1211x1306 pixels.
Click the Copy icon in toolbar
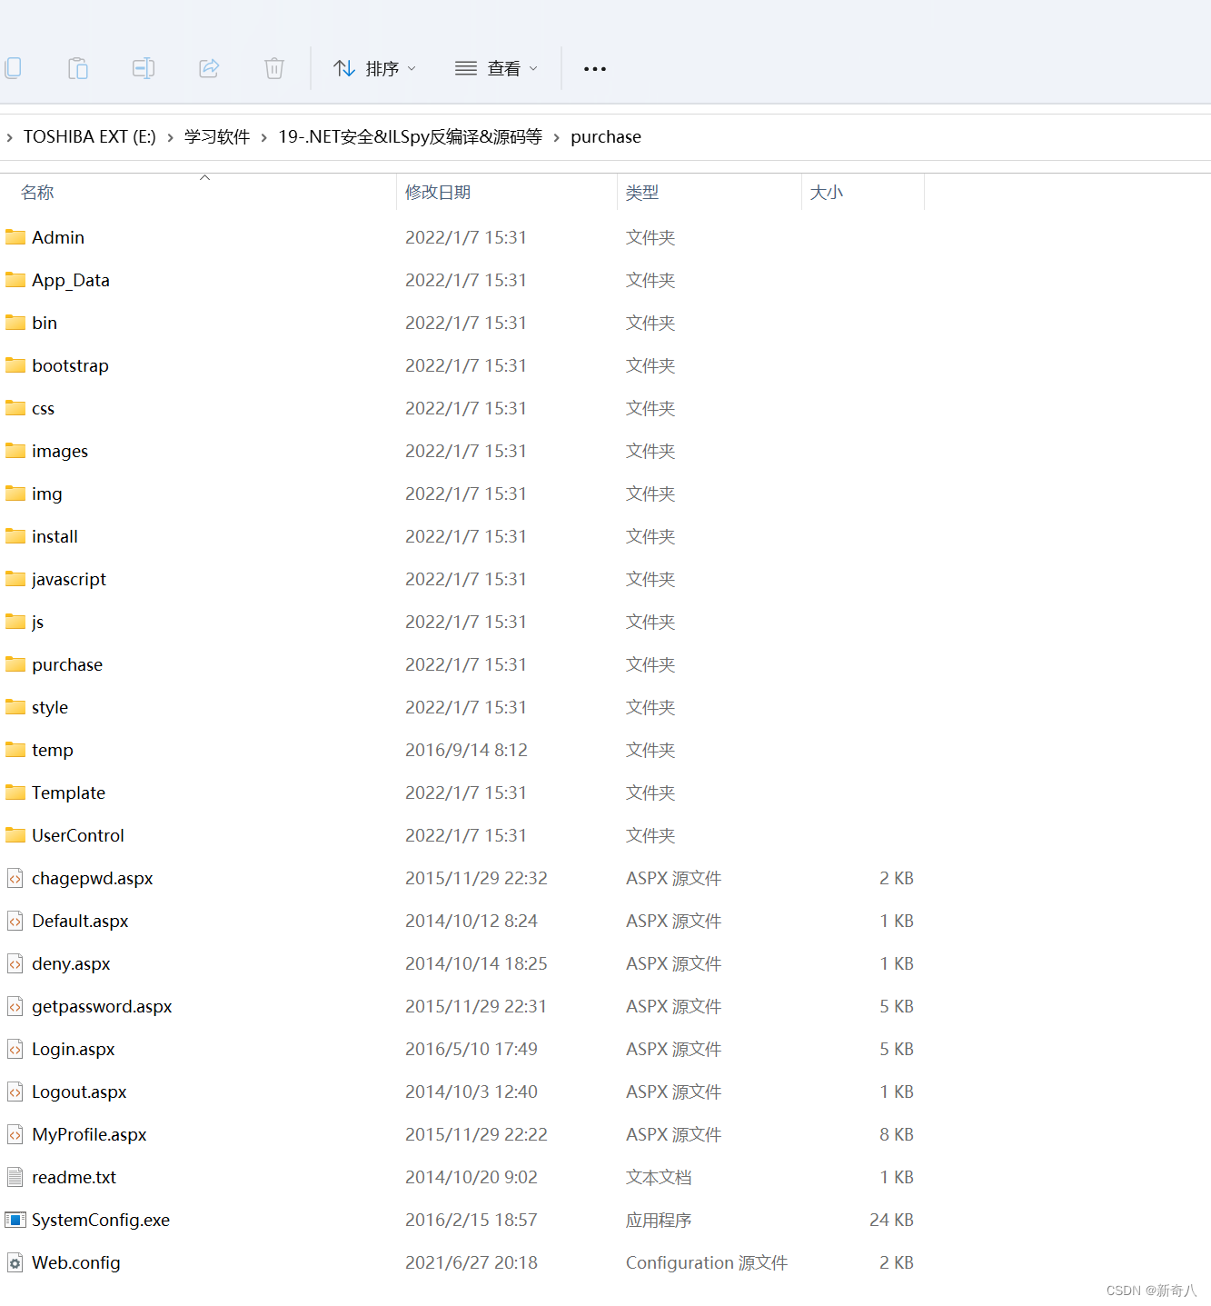coord(12,68)
